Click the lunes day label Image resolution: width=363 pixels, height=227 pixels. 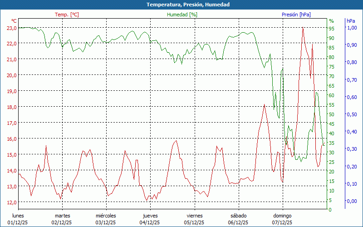(x=18, y=216)
